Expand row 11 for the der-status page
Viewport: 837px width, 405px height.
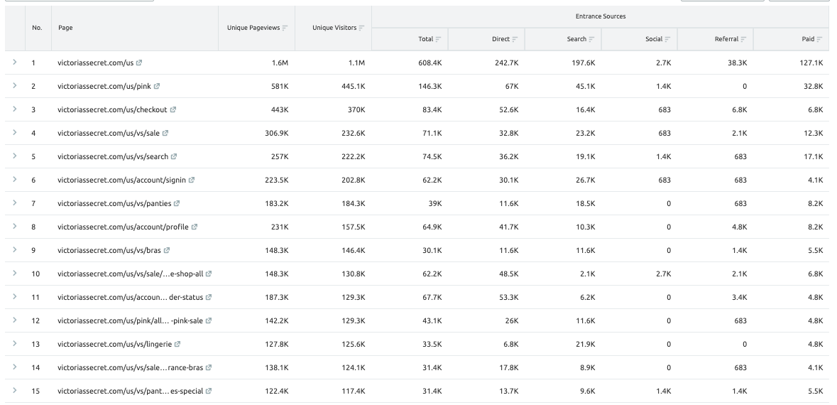pos(15,296)
